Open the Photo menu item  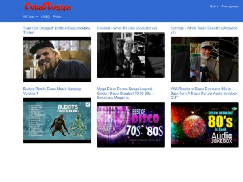(57, 17)
